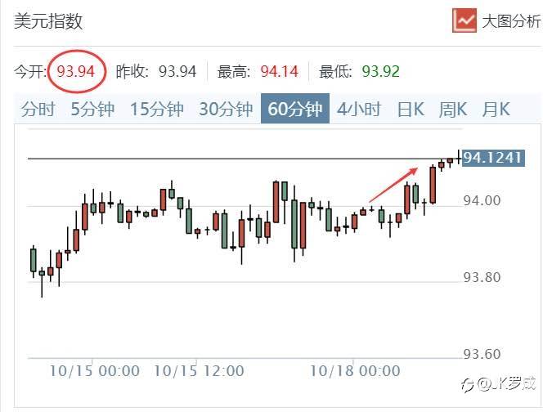This screenshot has width=543, height=412.
Task: Click the 10/18 00:00 time axis label
Action: (x=354, y=371)
